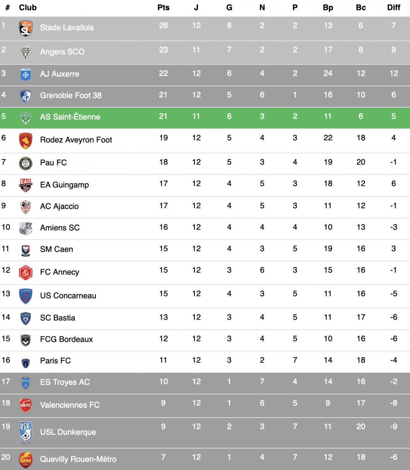Select the US Concarneau team name
This screenshot has width=410, height=470.
(68, 296)
